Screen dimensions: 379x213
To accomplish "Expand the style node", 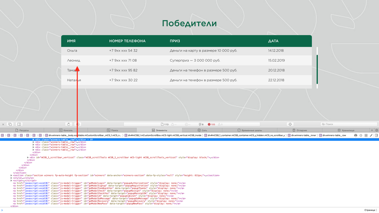I will [x=11, y=178].
